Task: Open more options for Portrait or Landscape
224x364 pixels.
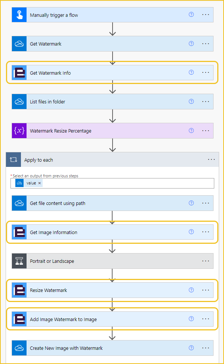Action: (206, 261)
